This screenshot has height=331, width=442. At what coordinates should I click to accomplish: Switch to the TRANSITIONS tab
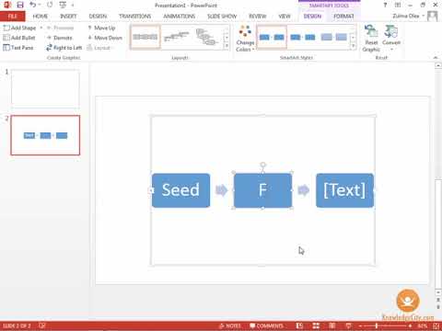[x=134, y=17]
